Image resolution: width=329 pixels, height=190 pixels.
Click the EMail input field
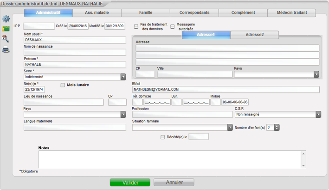tap(226, 90)
